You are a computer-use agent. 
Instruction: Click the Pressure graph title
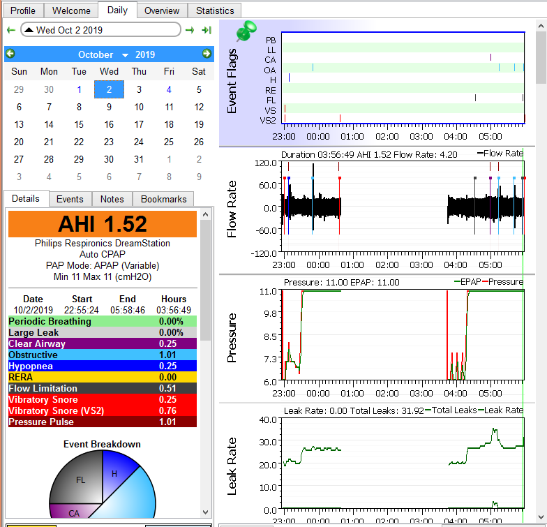click(232, 338)
